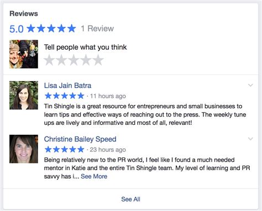Image resolution: width=262 pixels, height=211 pixels.
Task: Open options chevron on Lisa Jain Batra's review
Action: click(250, 85)
